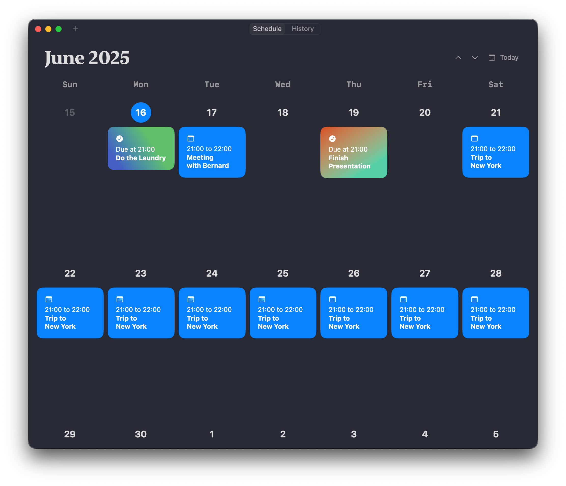Select the Schedule tab

coord(267,29)
